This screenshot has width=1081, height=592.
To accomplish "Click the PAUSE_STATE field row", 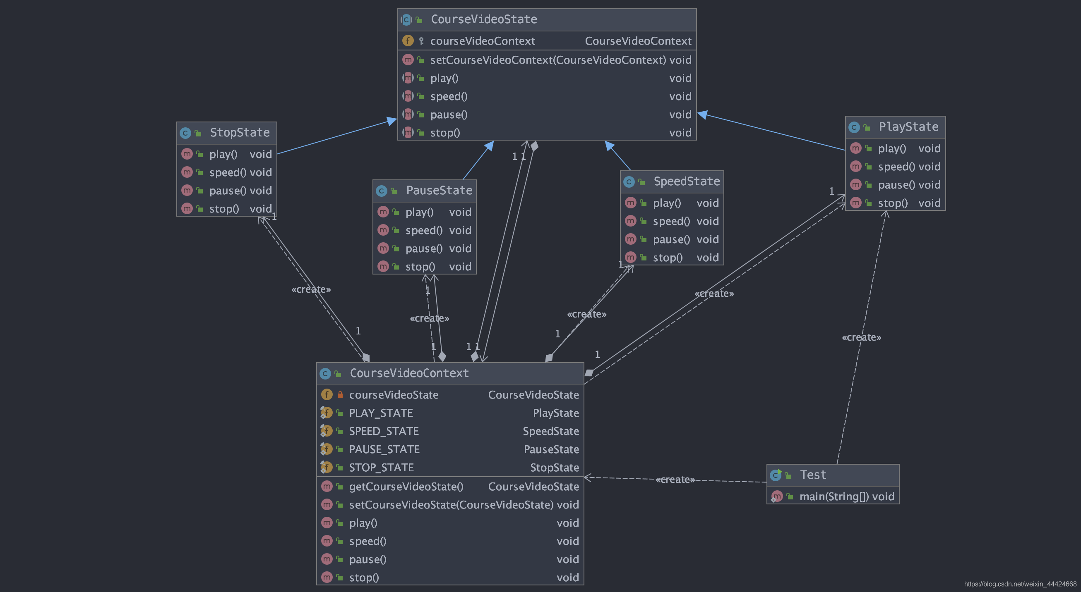I will click(450, 449).
